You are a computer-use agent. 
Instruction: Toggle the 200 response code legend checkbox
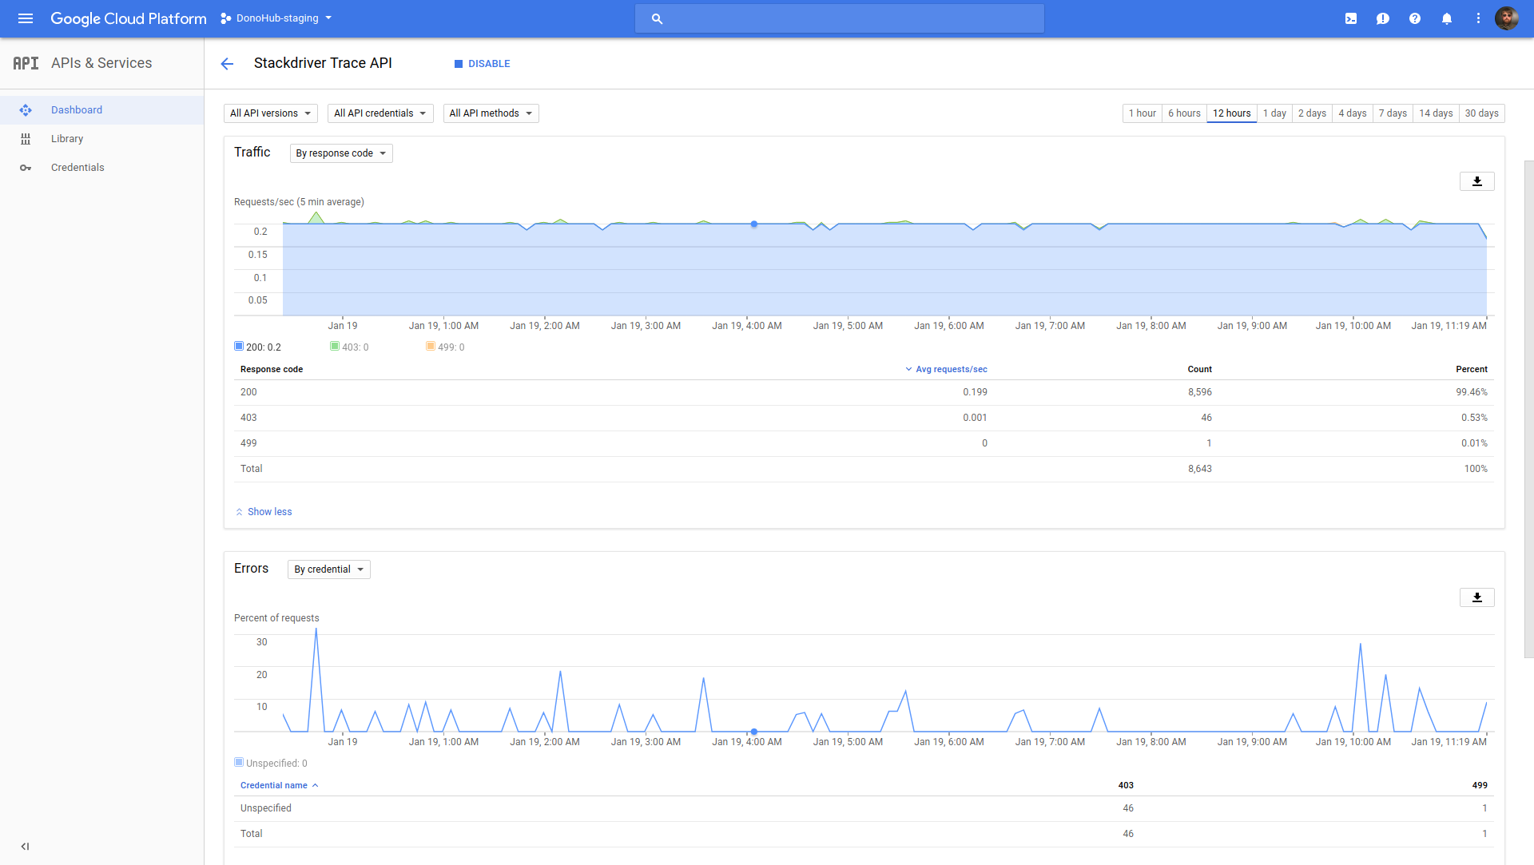239,347
